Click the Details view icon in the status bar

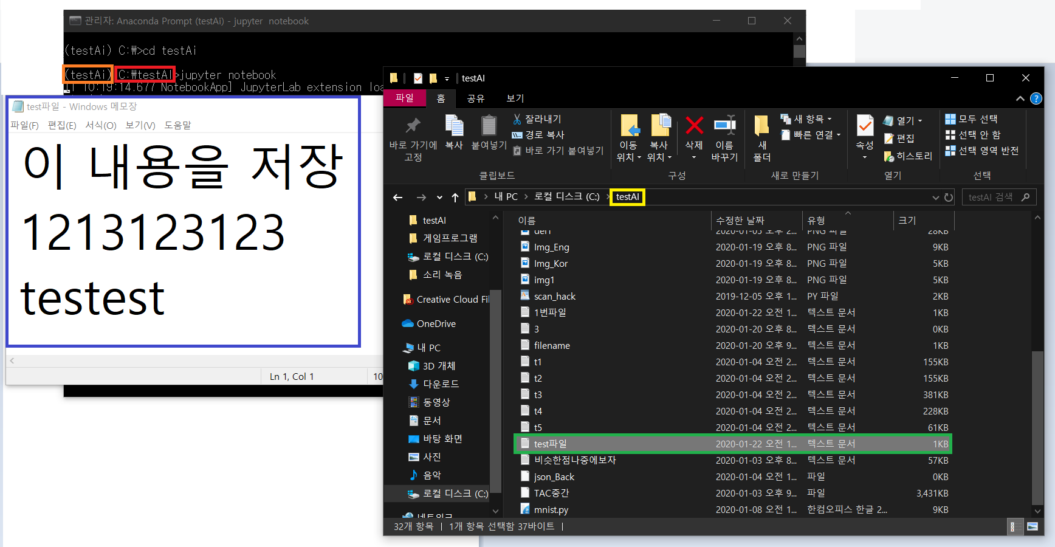click(1012, 527)
